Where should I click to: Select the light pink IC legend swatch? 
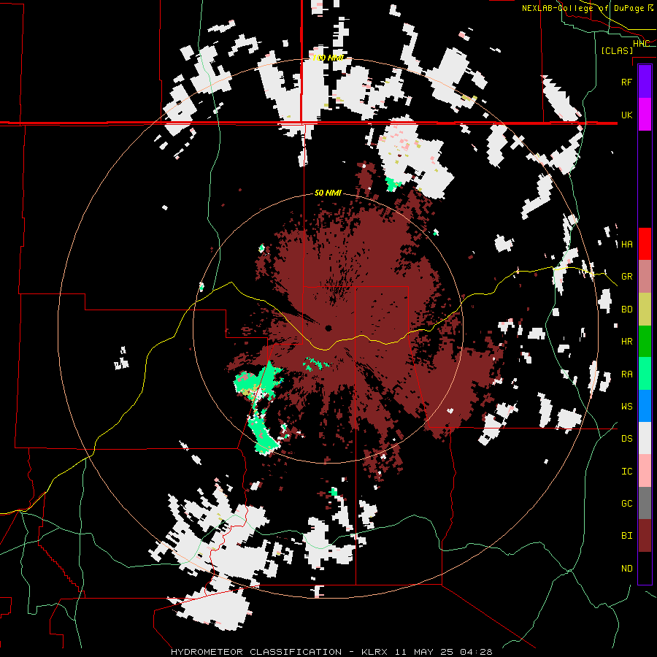(x=645, y=471)
